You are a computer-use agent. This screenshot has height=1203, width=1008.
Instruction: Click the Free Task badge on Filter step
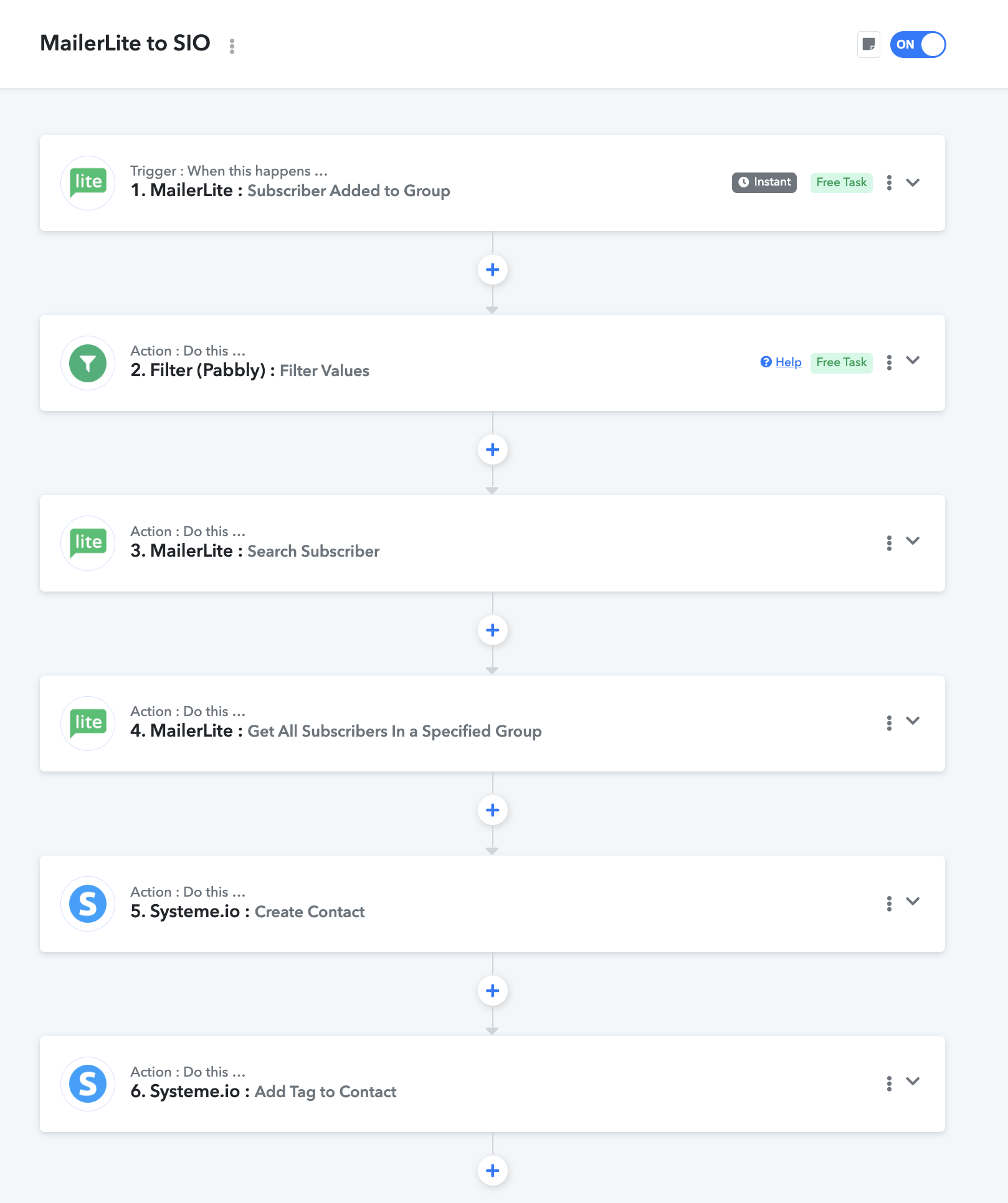pyautogui.click(x=841, y=362)
